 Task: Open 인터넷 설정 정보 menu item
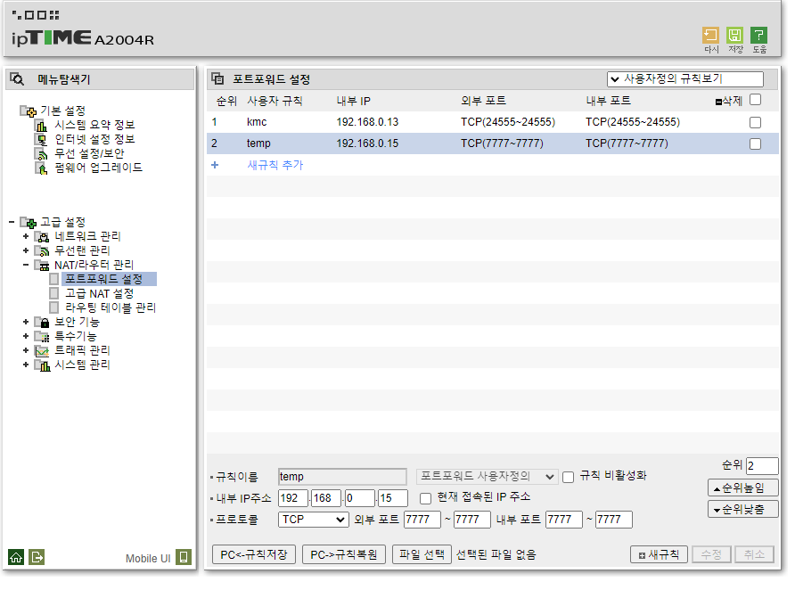click(94, 139)
